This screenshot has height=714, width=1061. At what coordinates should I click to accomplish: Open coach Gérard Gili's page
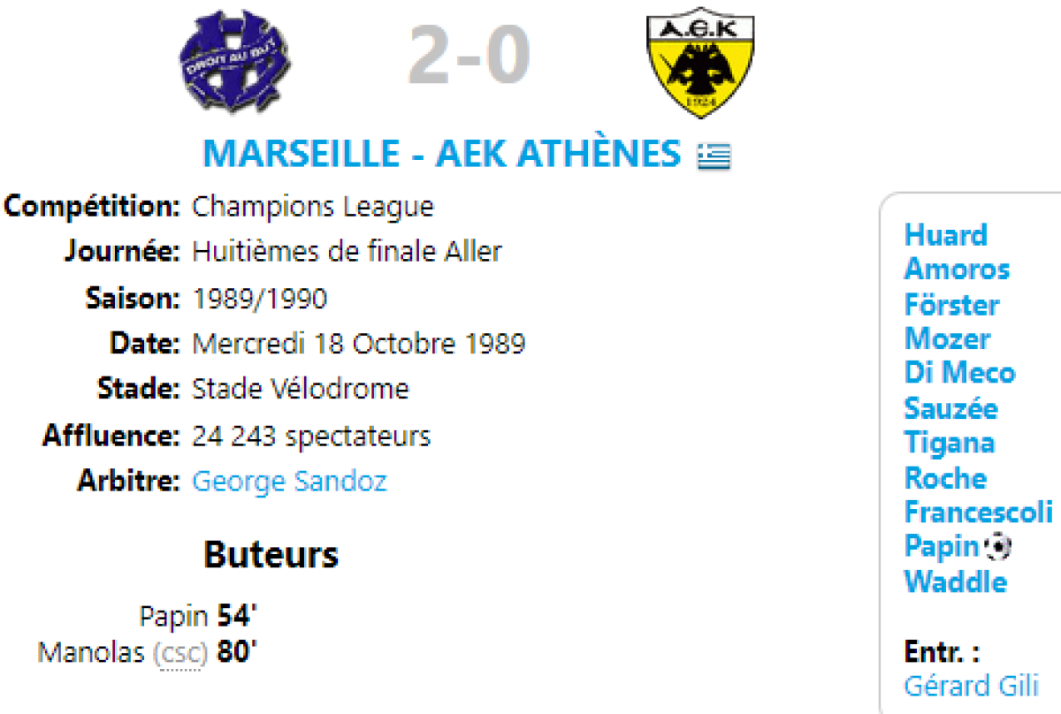(971, 686)
